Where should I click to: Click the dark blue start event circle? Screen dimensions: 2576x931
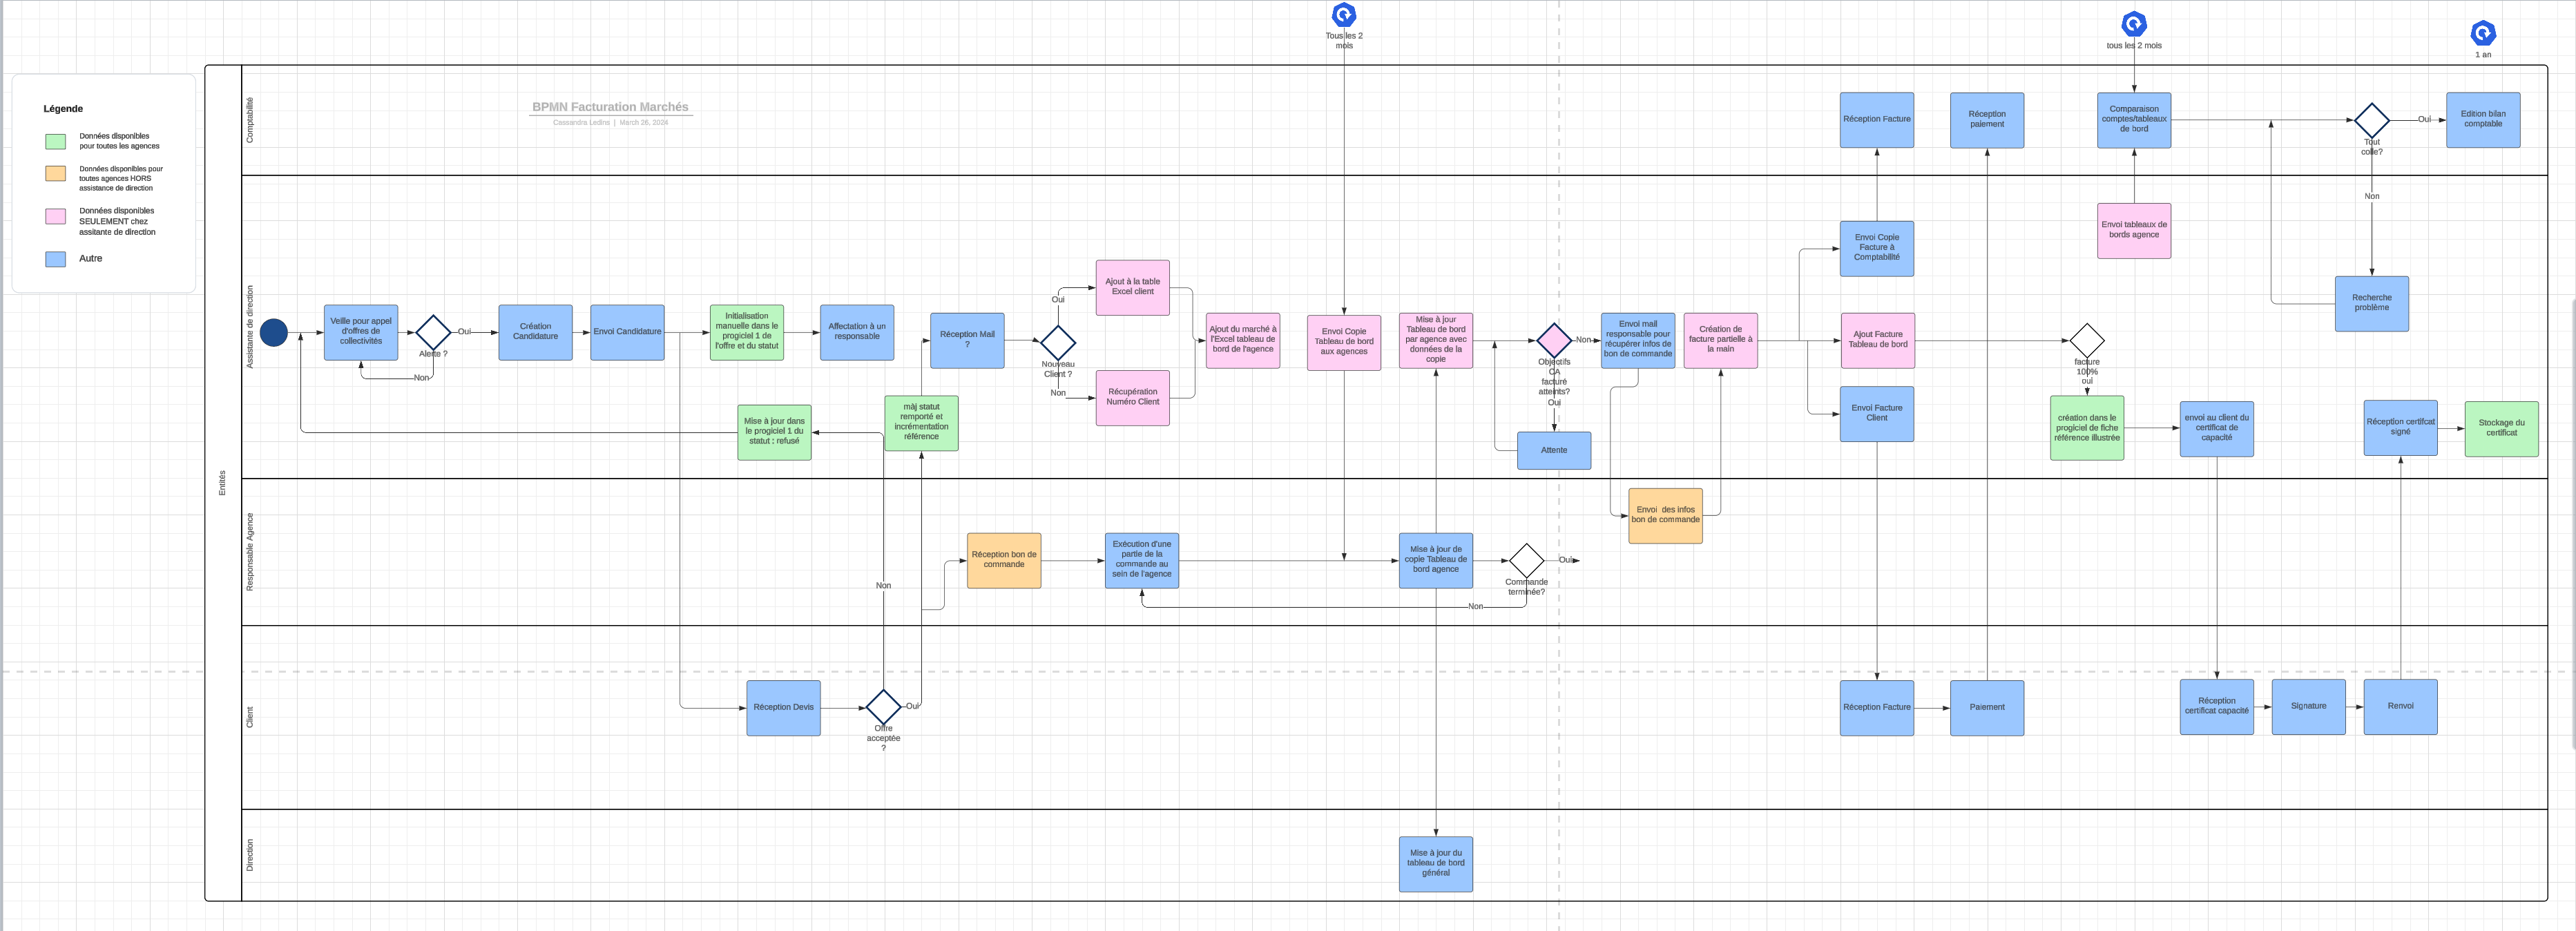pos(274,333)
